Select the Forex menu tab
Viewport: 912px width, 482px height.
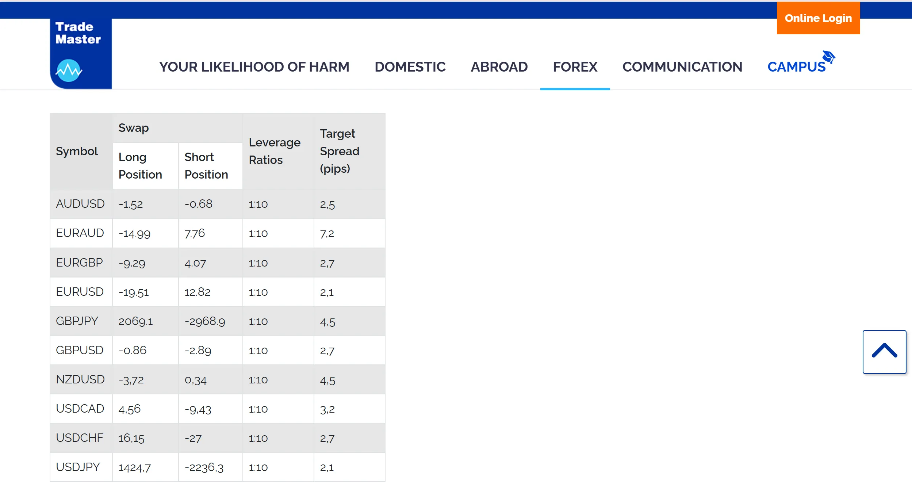point(575,67)
